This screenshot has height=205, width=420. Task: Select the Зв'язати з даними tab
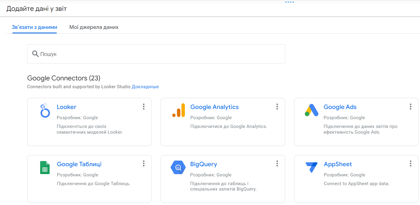coord(34,27)
